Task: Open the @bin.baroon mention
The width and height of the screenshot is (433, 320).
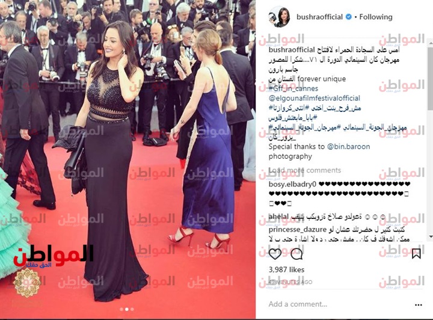Action: [348, 147]
